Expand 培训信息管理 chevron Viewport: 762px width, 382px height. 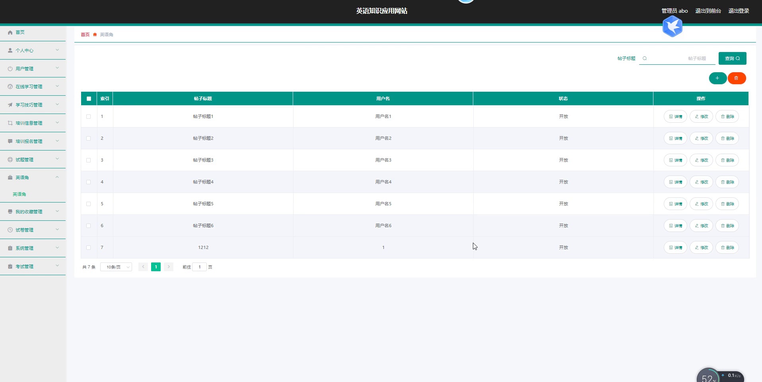click(x=57, y=123)
